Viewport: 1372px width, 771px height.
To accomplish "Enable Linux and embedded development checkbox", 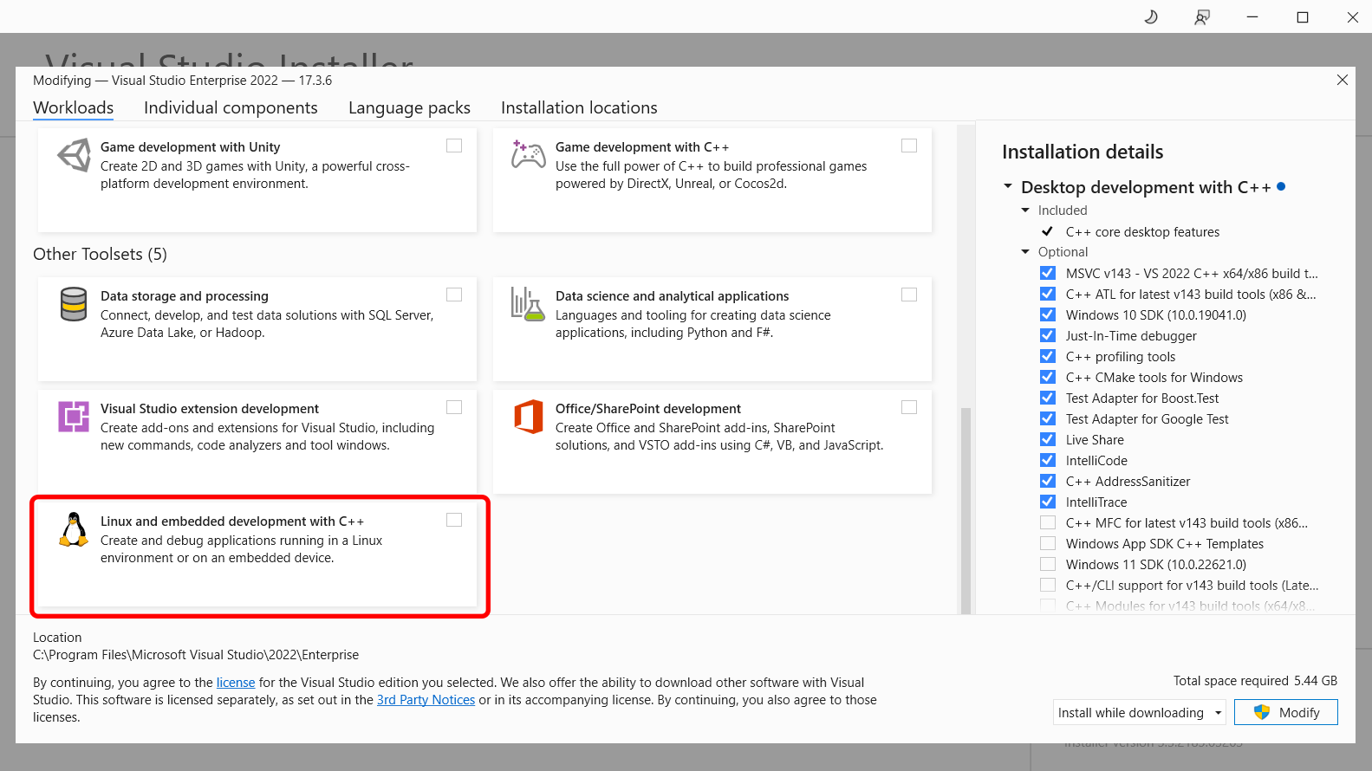I will pyautogui.click(x=454, y=520).
